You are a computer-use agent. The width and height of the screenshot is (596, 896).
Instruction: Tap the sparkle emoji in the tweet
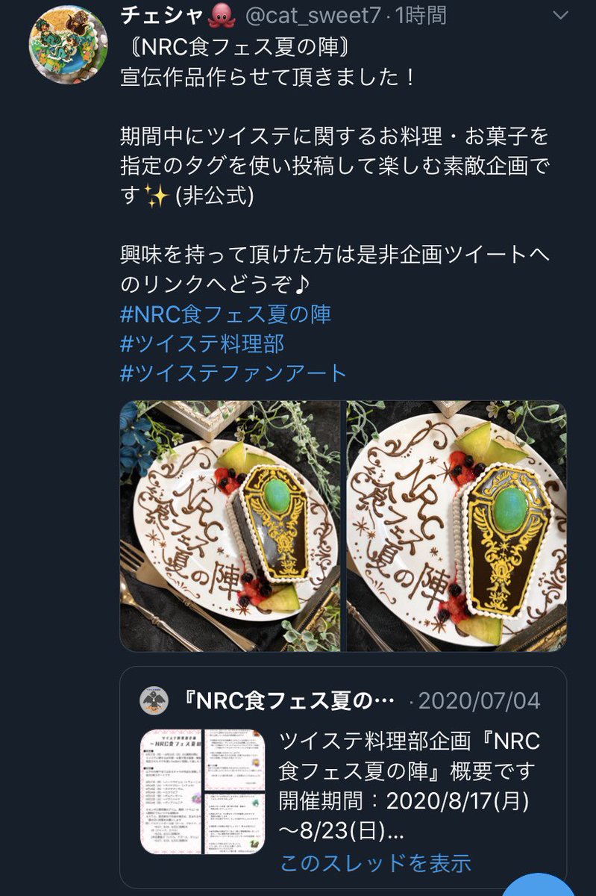(x=158, y=196)
